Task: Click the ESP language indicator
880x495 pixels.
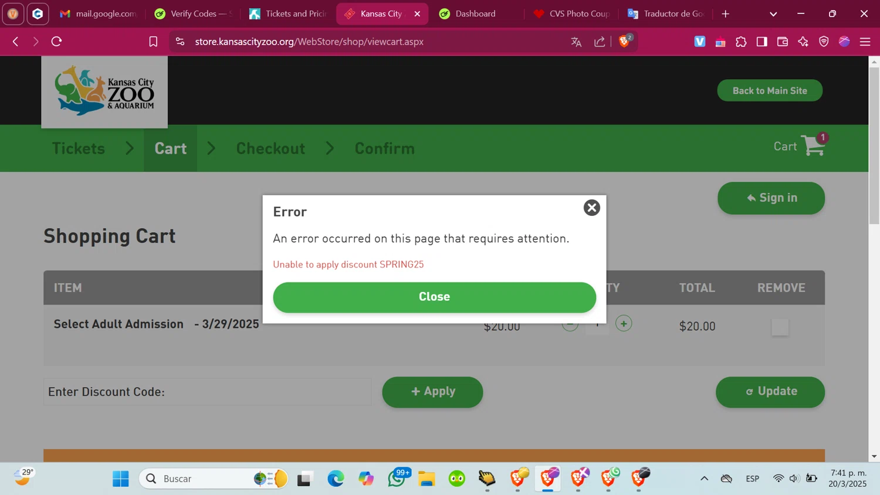Action: [x=752, y=479]
